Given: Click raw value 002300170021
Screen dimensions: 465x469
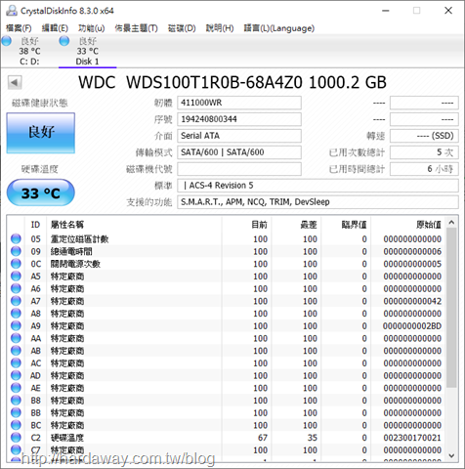Looking at the screenshot, I should pos(412,438).
